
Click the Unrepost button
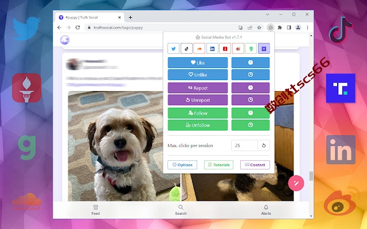click(198, 100)
